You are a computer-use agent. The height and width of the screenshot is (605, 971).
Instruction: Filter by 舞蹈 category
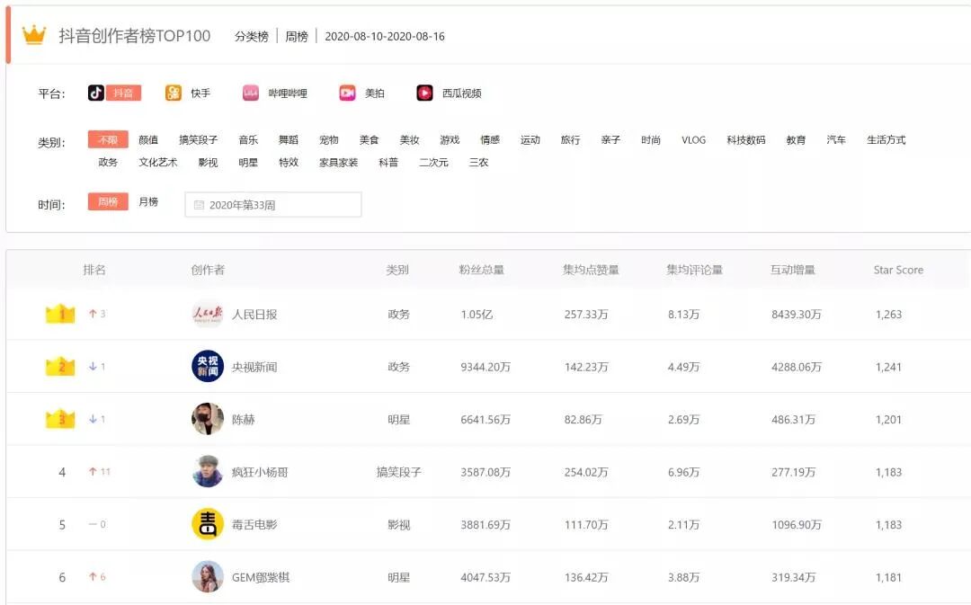pos(289,140)
